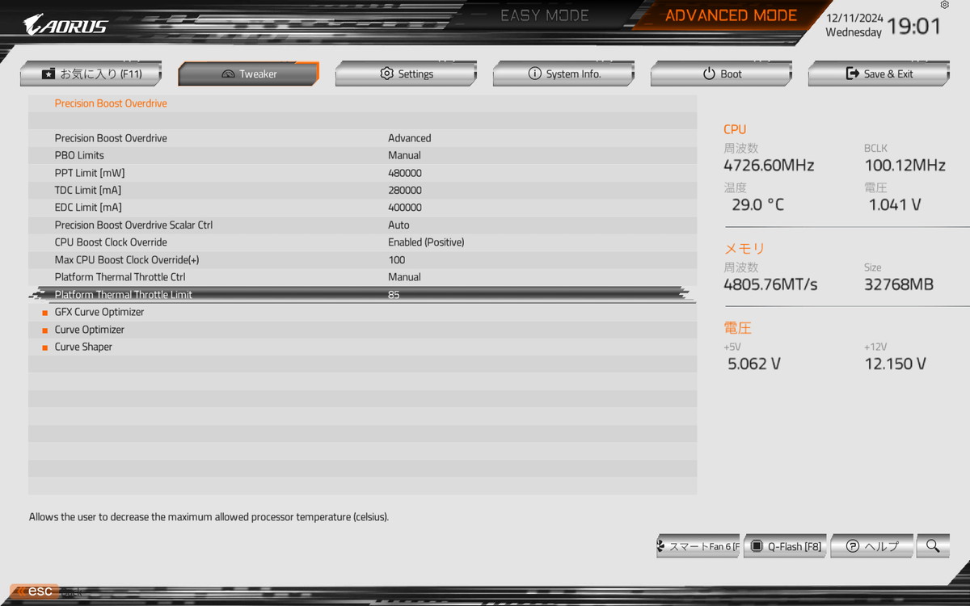This screenshot has width=970, height=606.
Task: Click the AORUS logo
Action: tap(65, 24)
